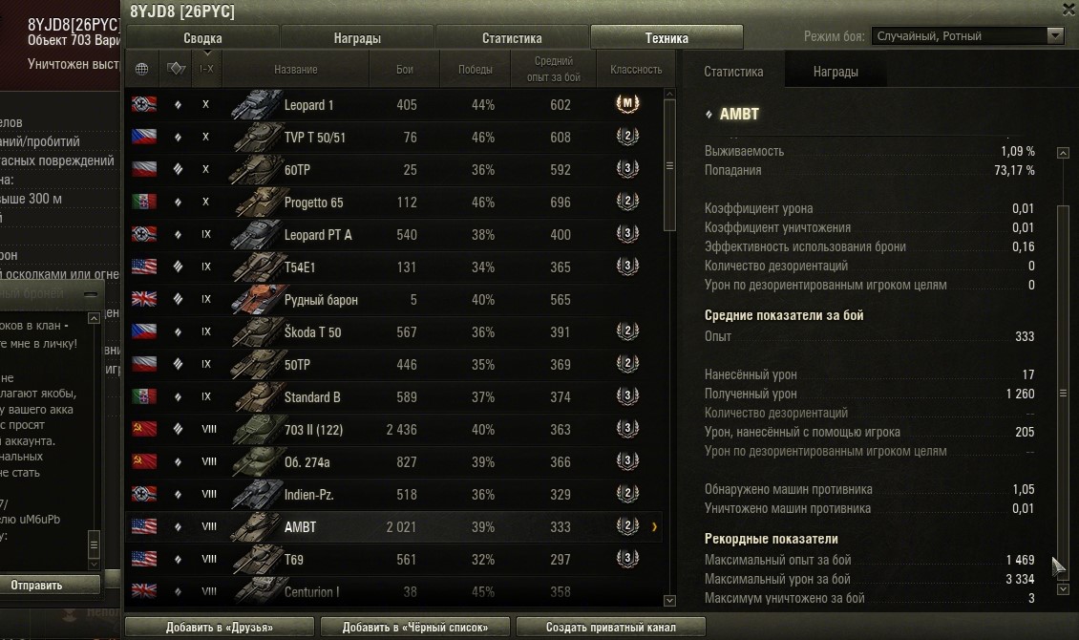Screen dimensions: 1079x640
Task: Click vehicle list scrollbar down arrow
Action: 669,600
